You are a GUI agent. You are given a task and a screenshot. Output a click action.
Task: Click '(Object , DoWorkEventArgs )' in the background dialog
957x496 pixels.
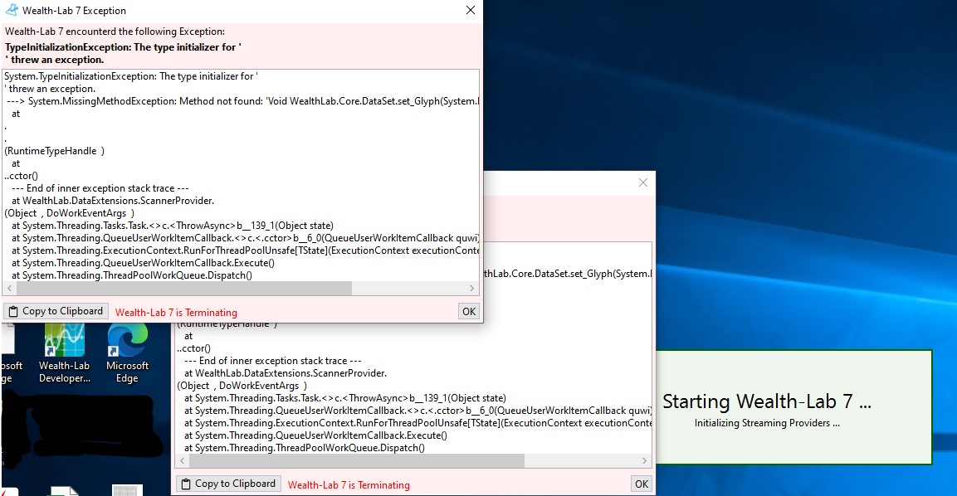[242, 386]
